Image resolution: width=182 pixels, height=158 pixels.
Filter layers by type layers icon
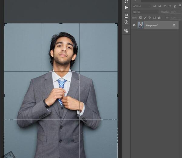(x=165, y=6)
